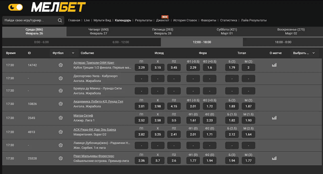Open the АСК Риад-ФК Дар Эль Барка link
Screen dimensions: 323x174
click(95, 130)
